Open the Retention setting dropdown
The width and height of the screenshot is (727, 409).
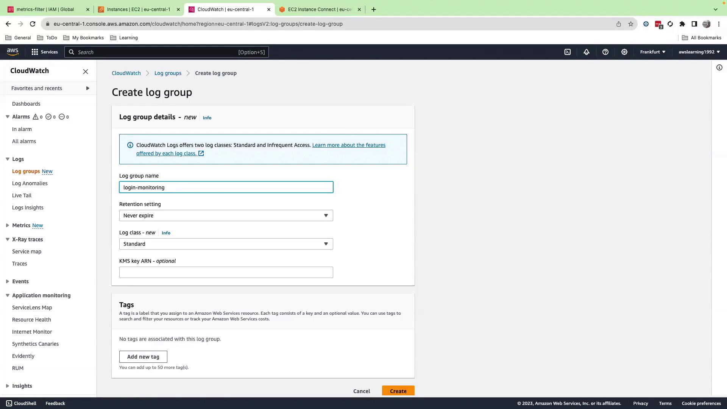pyautogui.click(x=226, y=215)
